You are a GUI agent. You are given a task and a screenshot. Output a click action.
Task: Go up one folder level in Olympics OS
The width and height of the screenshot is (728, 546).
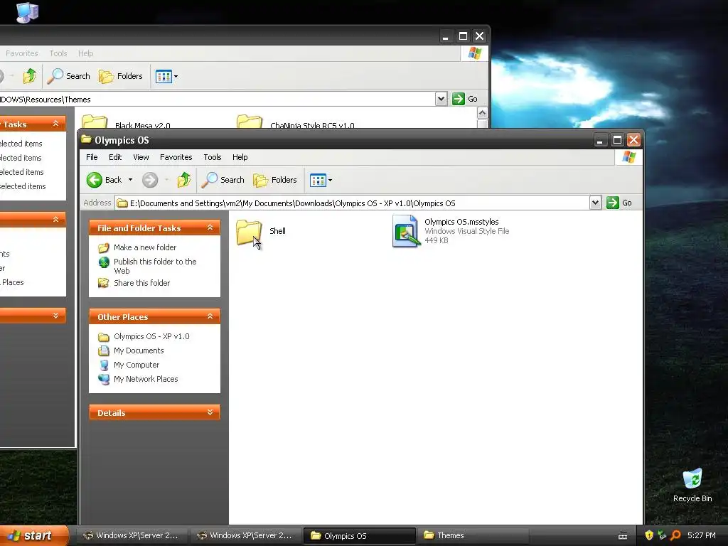pos(184,180)
